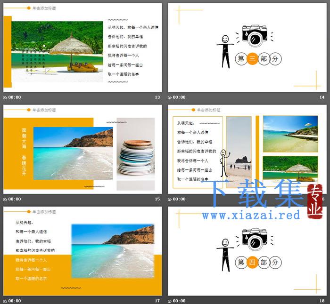Click slide number 17 label
This screenshot has height=304, width=330.
157,301
